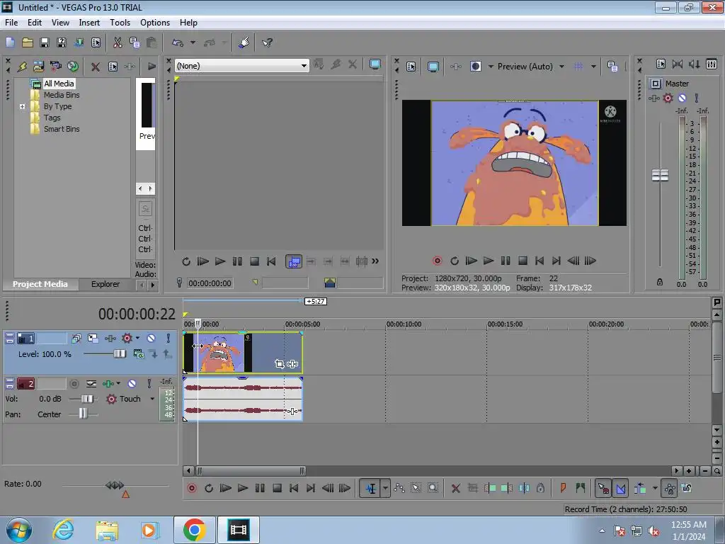Click the Selection Edit tool icon
This screenshot has width=725, height=544.
[x=416, y=488]
